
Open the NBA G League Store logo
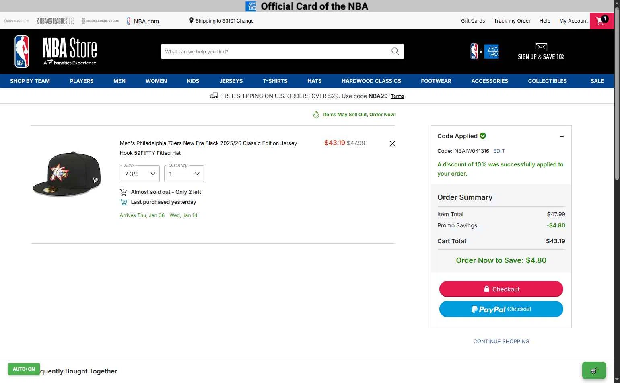tap(55, 21)
